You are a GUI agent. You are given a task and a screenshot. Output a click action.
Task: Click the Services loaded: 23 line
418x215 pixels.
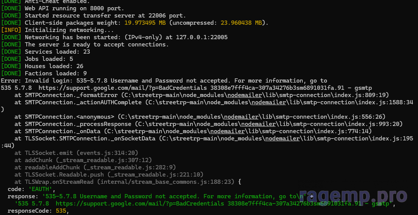click(45, 51)
